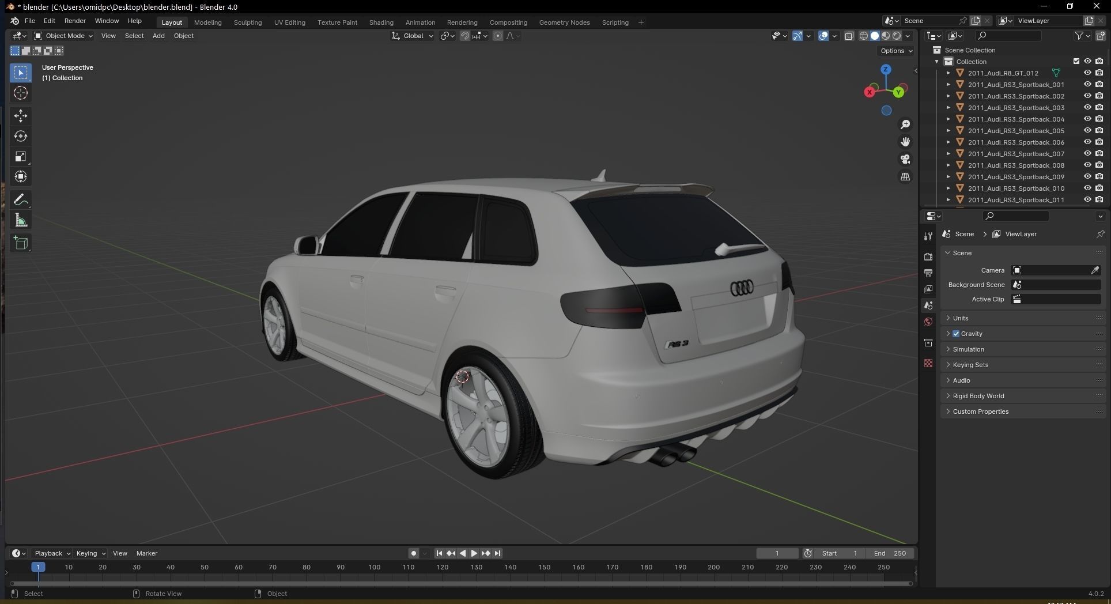Viewport: 1111px width, 604px height.
Task: Switch to rendered viewport shading
Action: point(896,36)
